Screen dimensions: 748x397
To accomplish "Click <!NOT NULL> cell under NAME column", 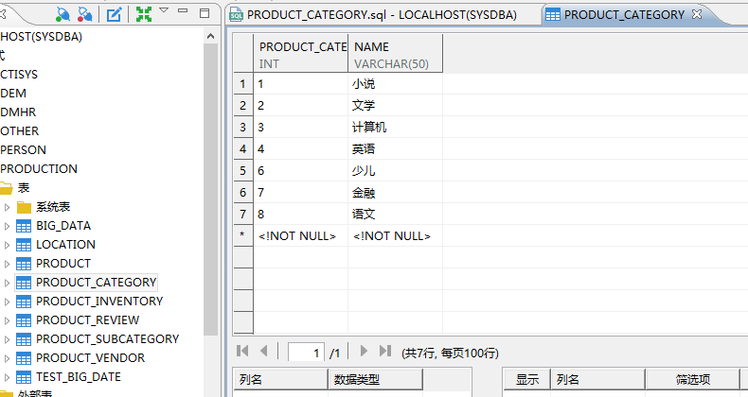I will pos(395,235).
